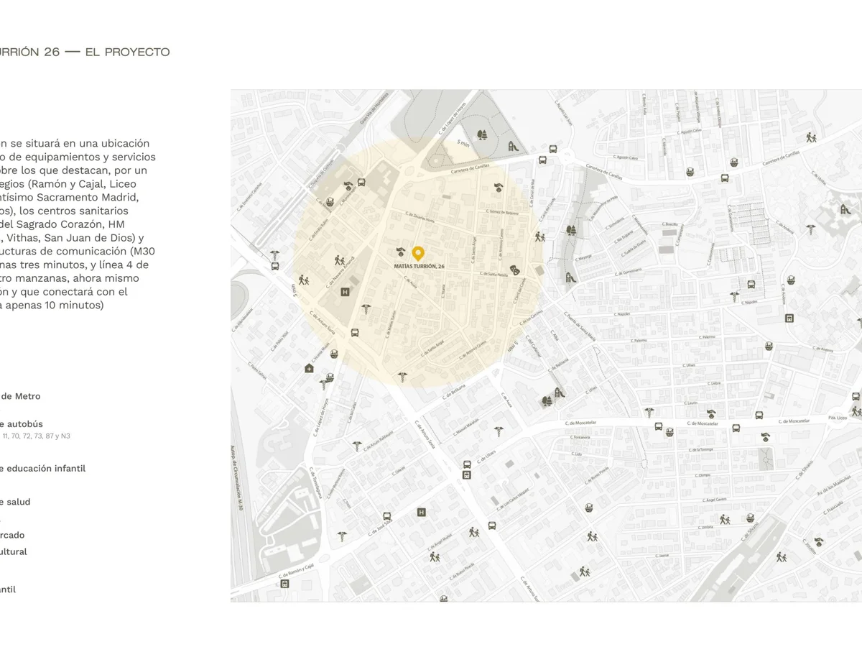Screen dimensions: 862x647
Task: Click the caduceus pharmacy icon near C. Nápoles
Action: [x=733, y=295]
